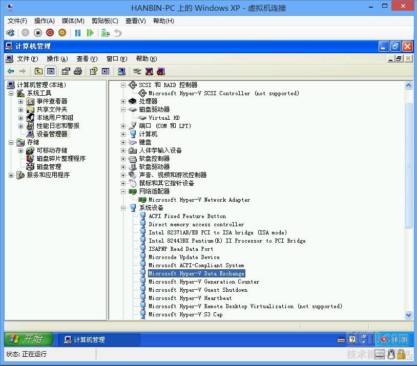
Task: Click the device list scroll up arrow
Action: [x=408, y=85]
